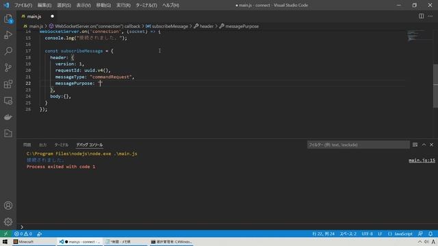This screenshot has width=438, height=246.
Task: Open 編集(E) menu
Action: coord(44,5)
